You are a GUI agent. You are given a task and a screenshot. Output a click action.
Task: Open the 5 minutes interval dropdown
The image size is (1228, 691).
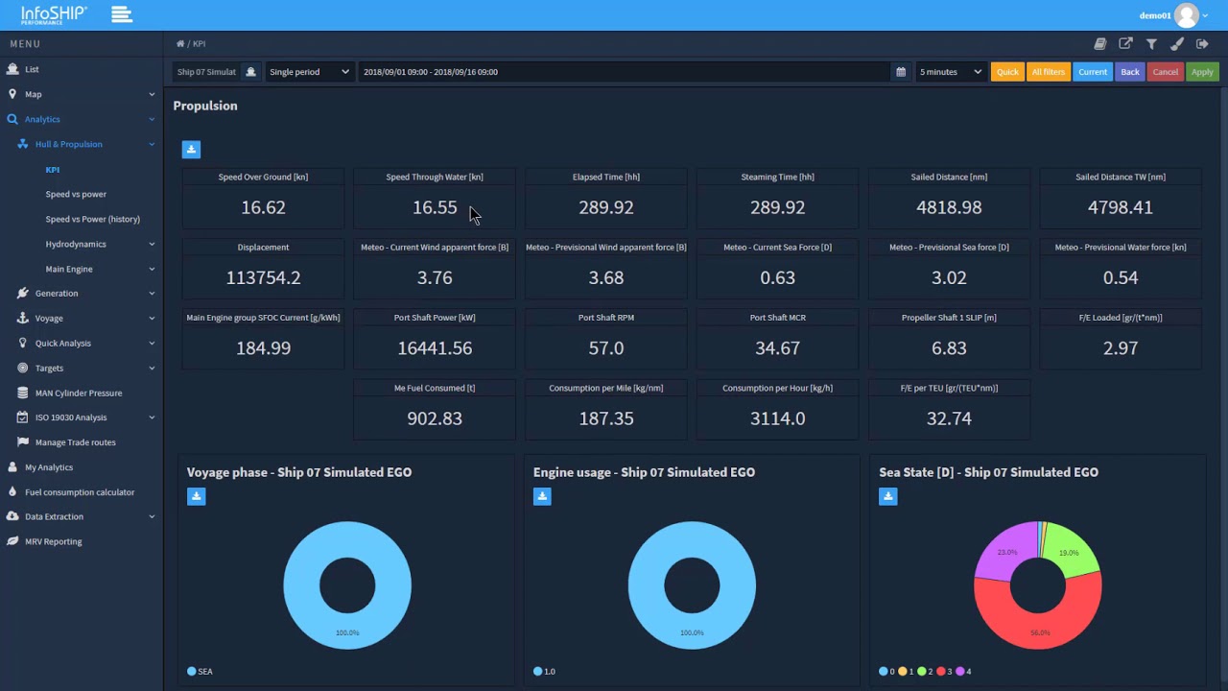[950, 72]
